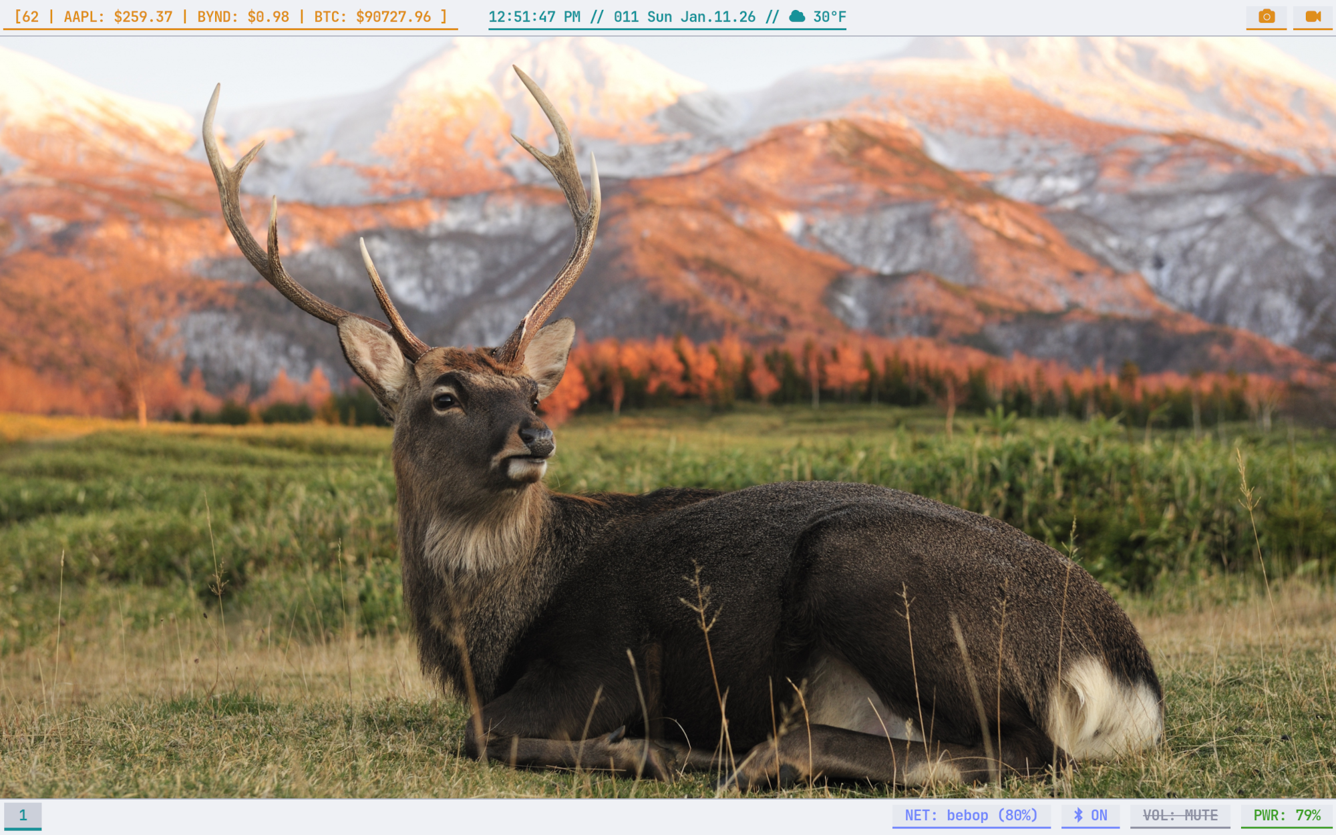Click the BTC: $90727.96 price ticker
1336x835 pixels.
(372, 17)
